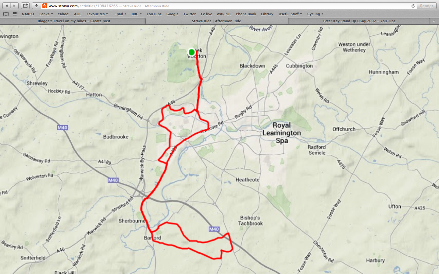Click the Reader button
439x274 pixels.
[x=427, y=6]
